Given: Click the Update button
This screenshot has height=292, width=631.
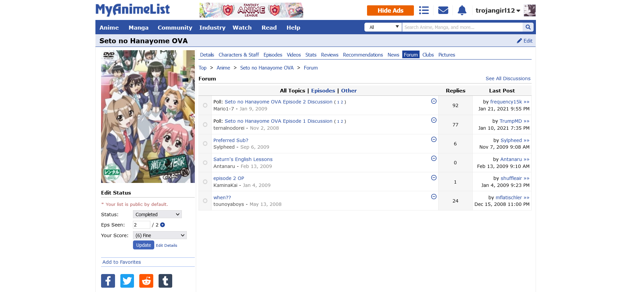Looking at the screenshot, I should pos(143,245).
